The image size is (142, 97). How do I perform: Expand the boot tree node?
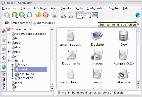point(9,43)
